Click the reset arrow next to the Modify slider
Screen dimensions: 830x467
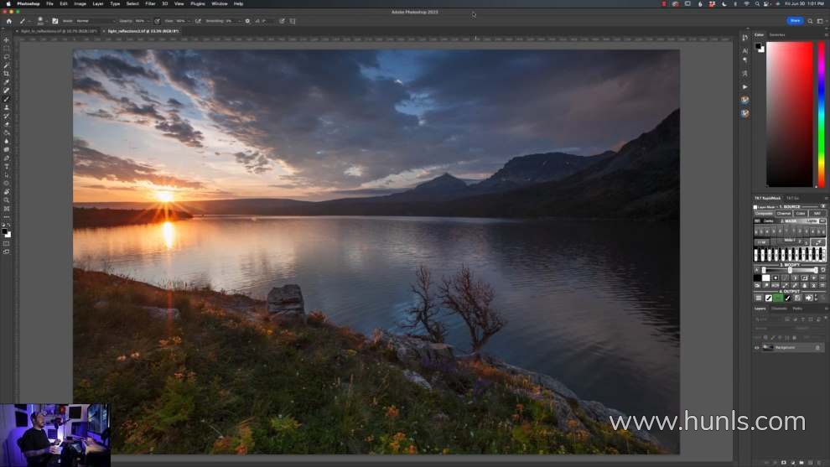[x=822, y=270]
